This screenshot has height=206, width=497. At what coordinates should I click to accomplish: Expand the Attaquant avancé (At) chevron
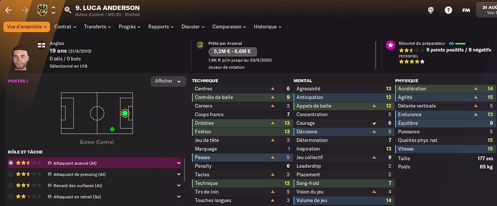pyautogui.click(x=179, y=163)
